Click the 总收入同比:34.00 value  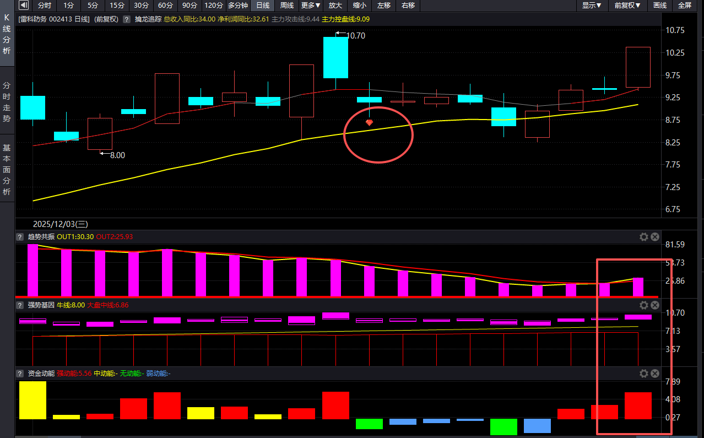coord(189,19)
